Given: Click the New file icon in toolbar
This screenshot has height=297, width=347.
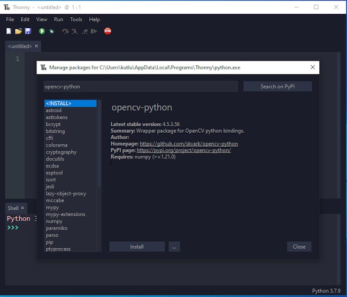Looking at the screenshot, I should click(x=9, y=32).
